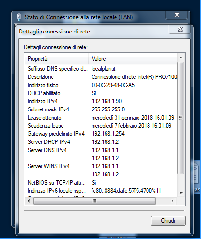Click the Valore column header
Screen dimensions: 201x239
pos(133,59)
